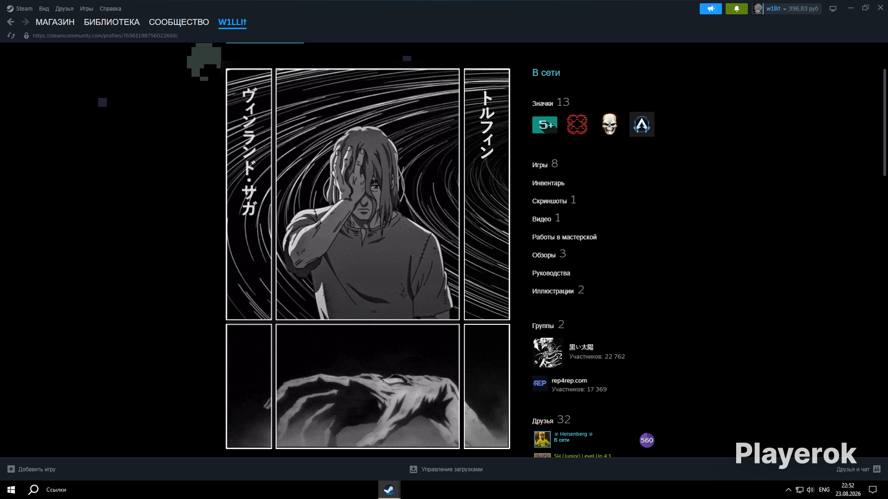Click the page vertical scrollbar
The image size is (888, 499).
coord(884,122)
